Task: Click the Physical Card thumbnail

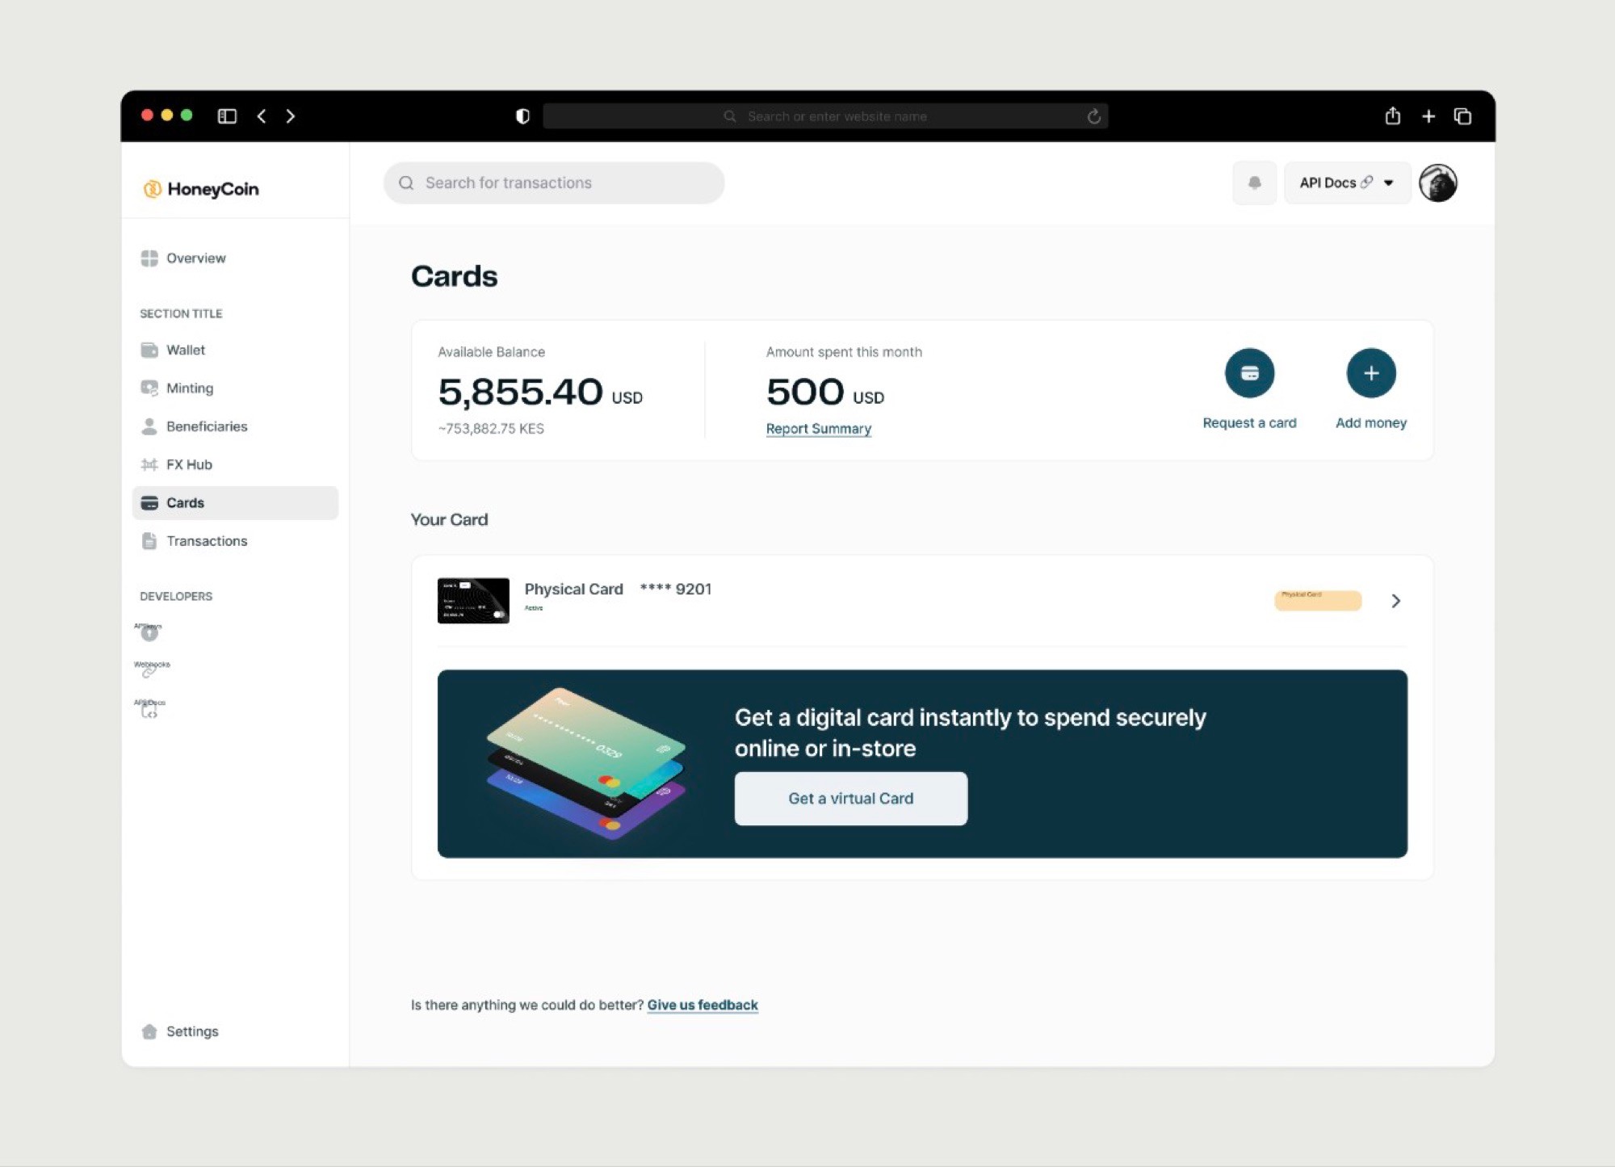Action: click(473, 601)
